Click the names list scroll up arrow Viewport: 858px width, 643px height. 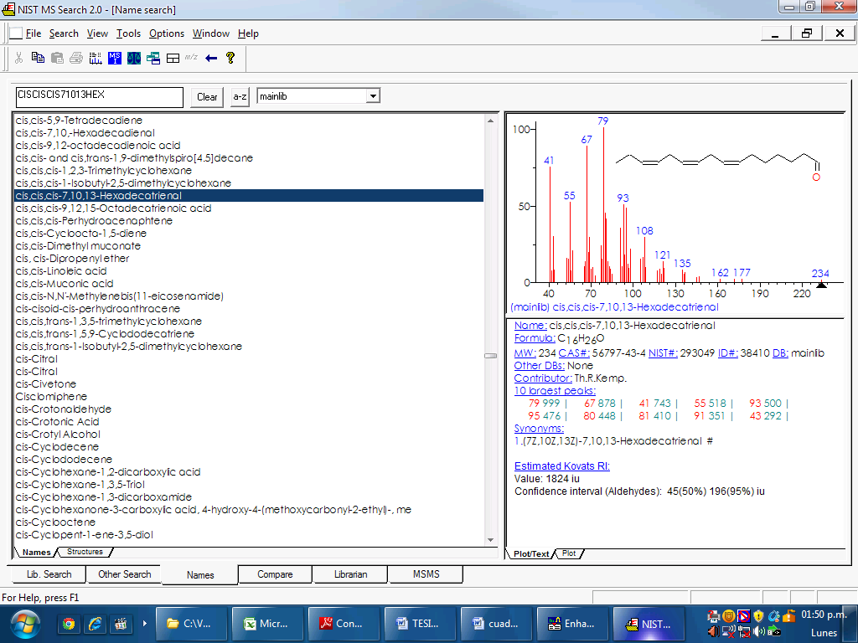point(490,121)
